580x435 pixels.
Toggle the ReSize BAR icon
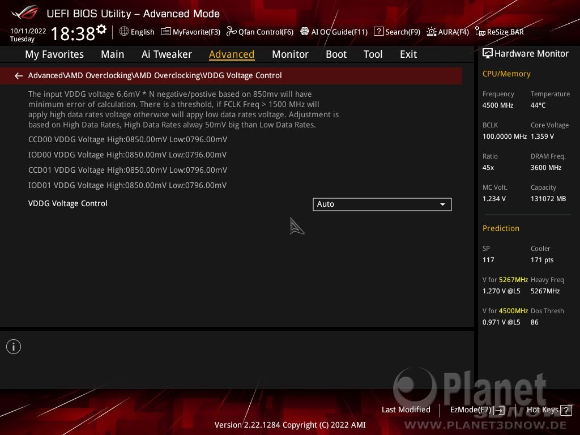[x=480, y=32]
